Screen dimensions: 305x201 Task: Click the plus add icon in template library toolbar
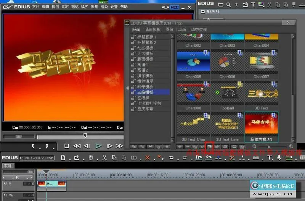coord(180,146)
